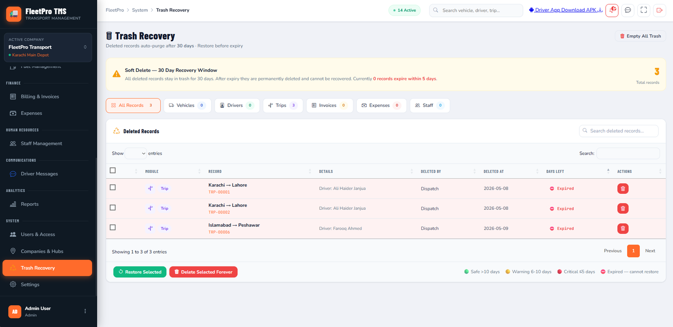
Task: Open the chat messages icon in header
Action: 628,10
